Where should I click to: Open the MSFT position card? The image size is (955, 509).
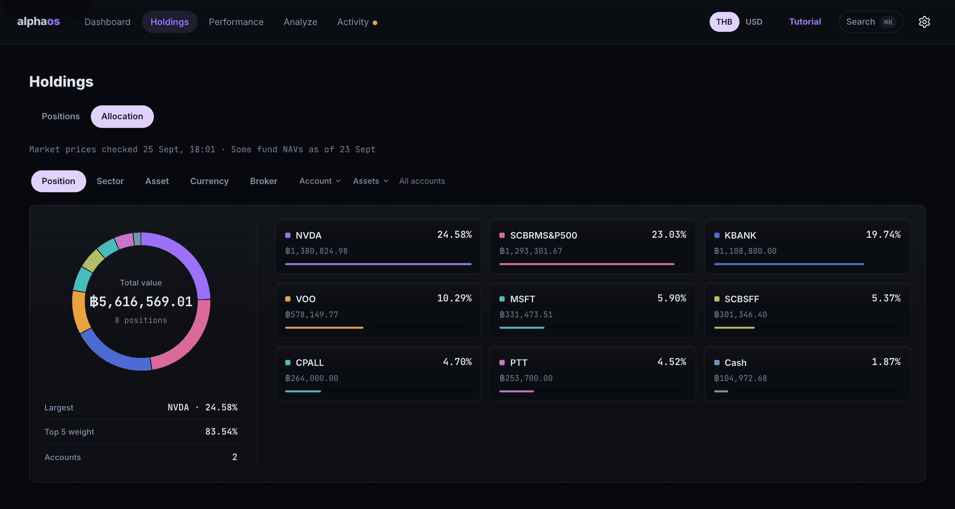(x=592, y=310)
